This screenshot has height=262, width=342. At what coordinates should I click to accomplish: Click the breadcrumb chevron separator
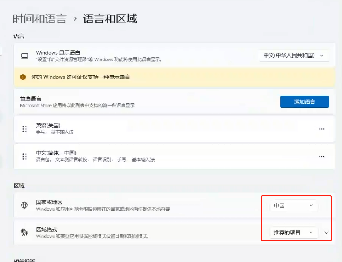[75, 19]
